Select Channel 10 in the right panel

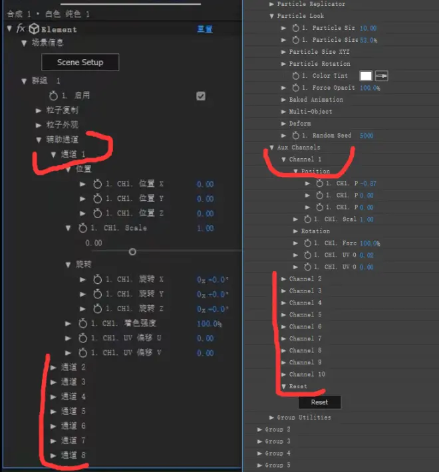pos(307,374)
